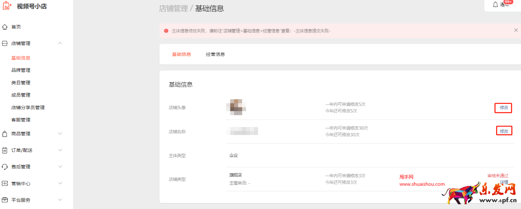Image resolution: width=521 pixels, height=209 pixels.
Task: Click the briefcase icon beside 平台服务
Action: (x=5, y=200)
